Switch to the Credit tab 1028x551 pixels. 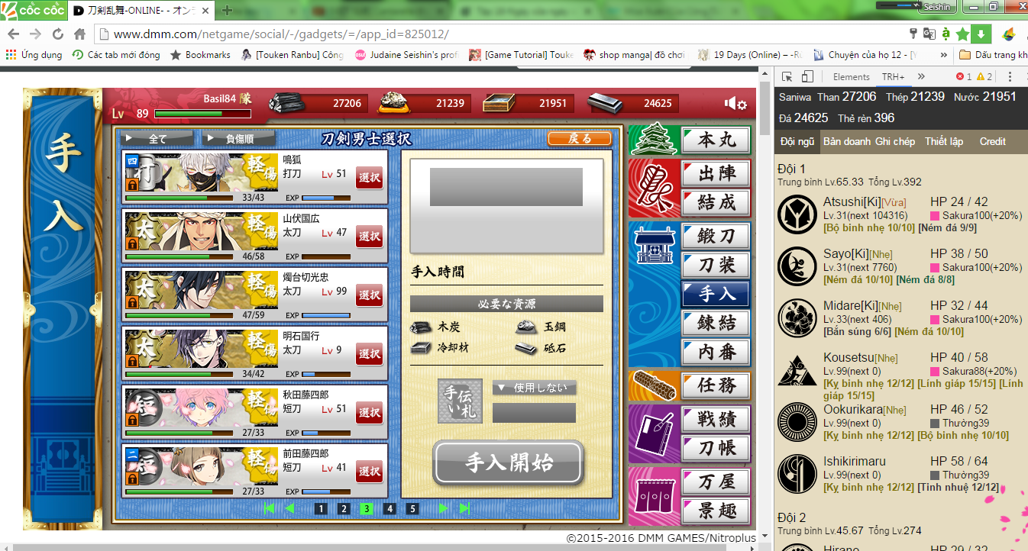click(x=992, y=141)
